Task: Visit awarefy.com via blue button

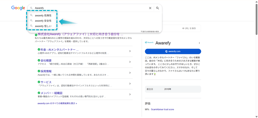Action: (173, 51)
